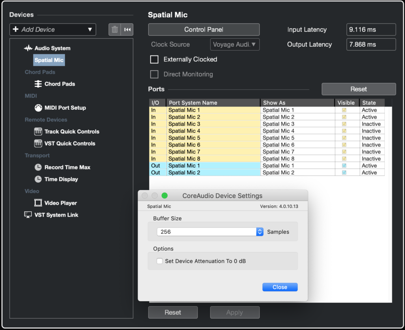Toggle Visible checkbox for output Spatial Mic 2
This screenshot has height=330, width=405.
pyautogui.click(x=344, y=173)
